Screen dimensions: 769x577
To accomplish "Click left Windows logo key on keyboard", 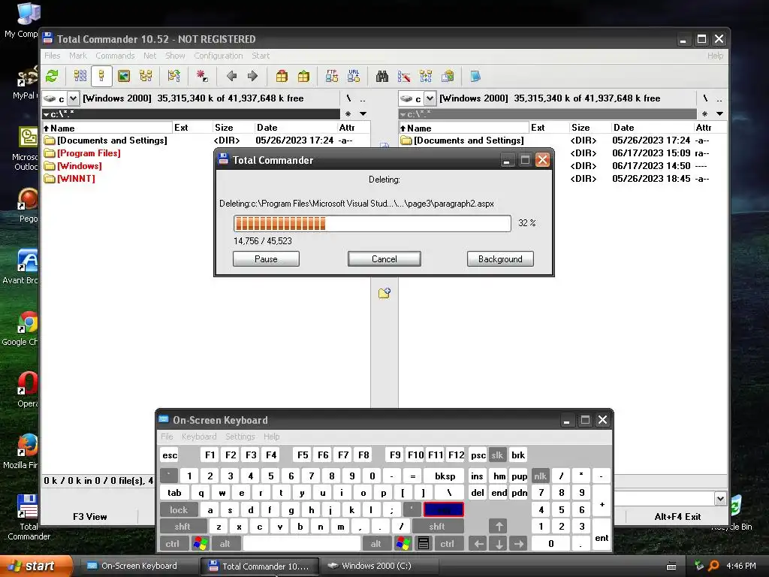I will [x=201, y=544].
